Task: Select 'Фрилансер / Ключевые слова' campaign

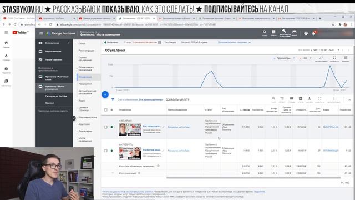Action: [57, 78]
